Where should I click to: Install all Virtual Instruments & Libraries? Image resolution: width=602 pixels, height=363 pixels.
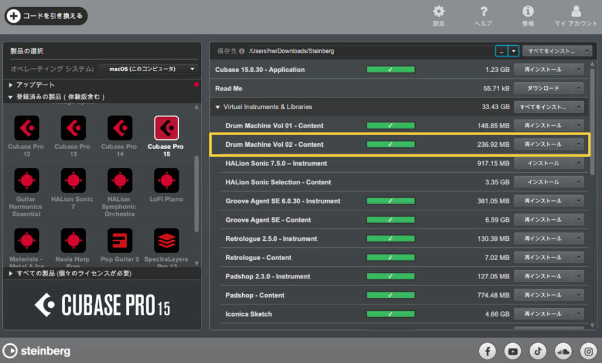pos(543,107)
